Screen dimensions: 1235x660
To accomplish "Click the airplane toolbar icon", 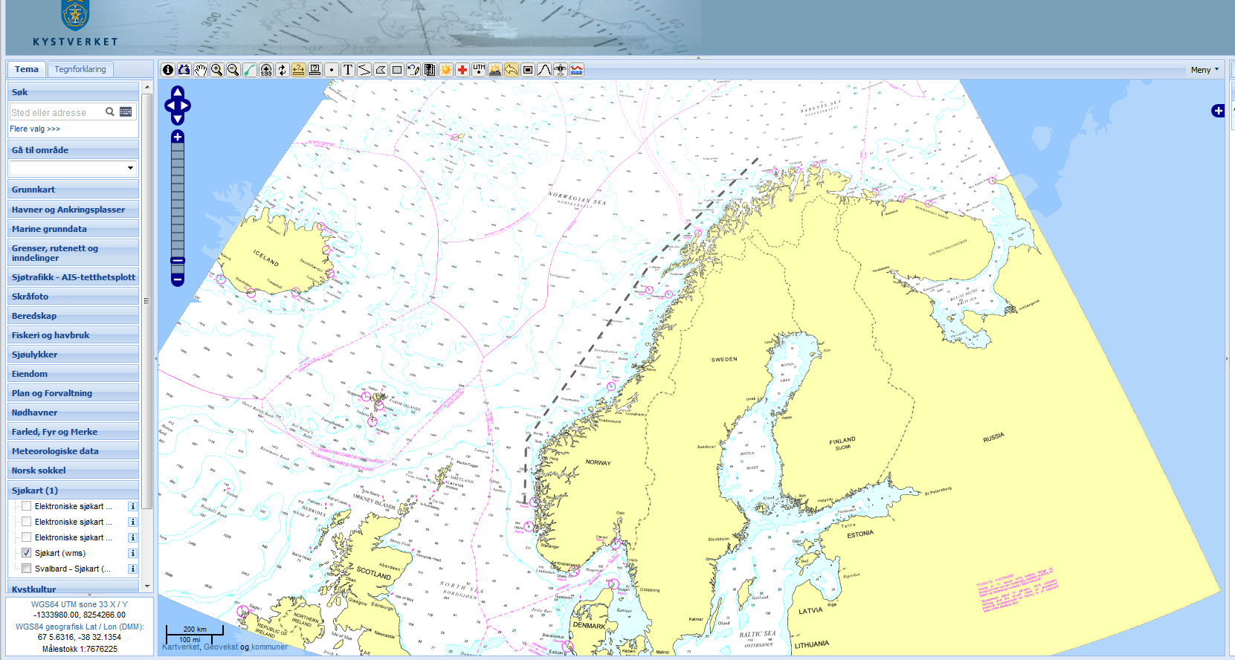I will pos(561,70).
